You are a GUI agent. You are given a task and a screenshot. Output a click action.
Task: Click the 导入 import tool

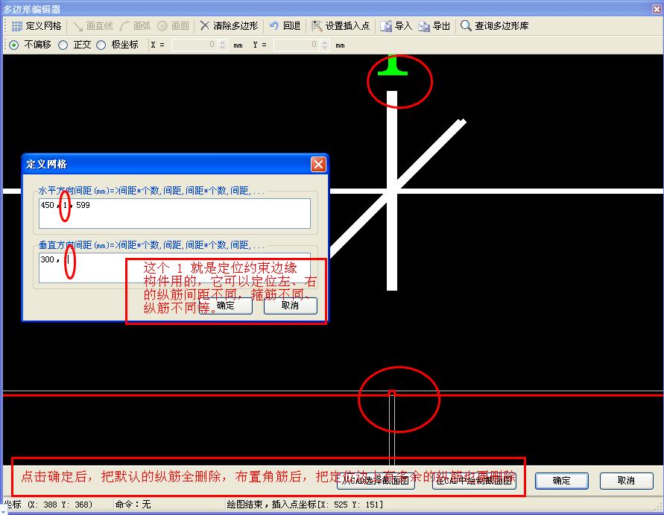[x=396, y=26]
